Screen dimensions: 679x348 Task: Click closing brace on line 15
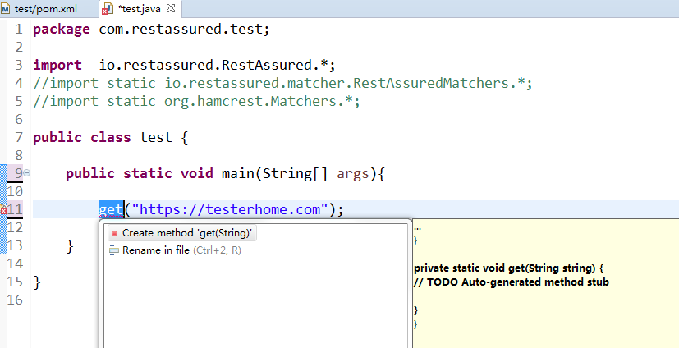tap(37, 282)
